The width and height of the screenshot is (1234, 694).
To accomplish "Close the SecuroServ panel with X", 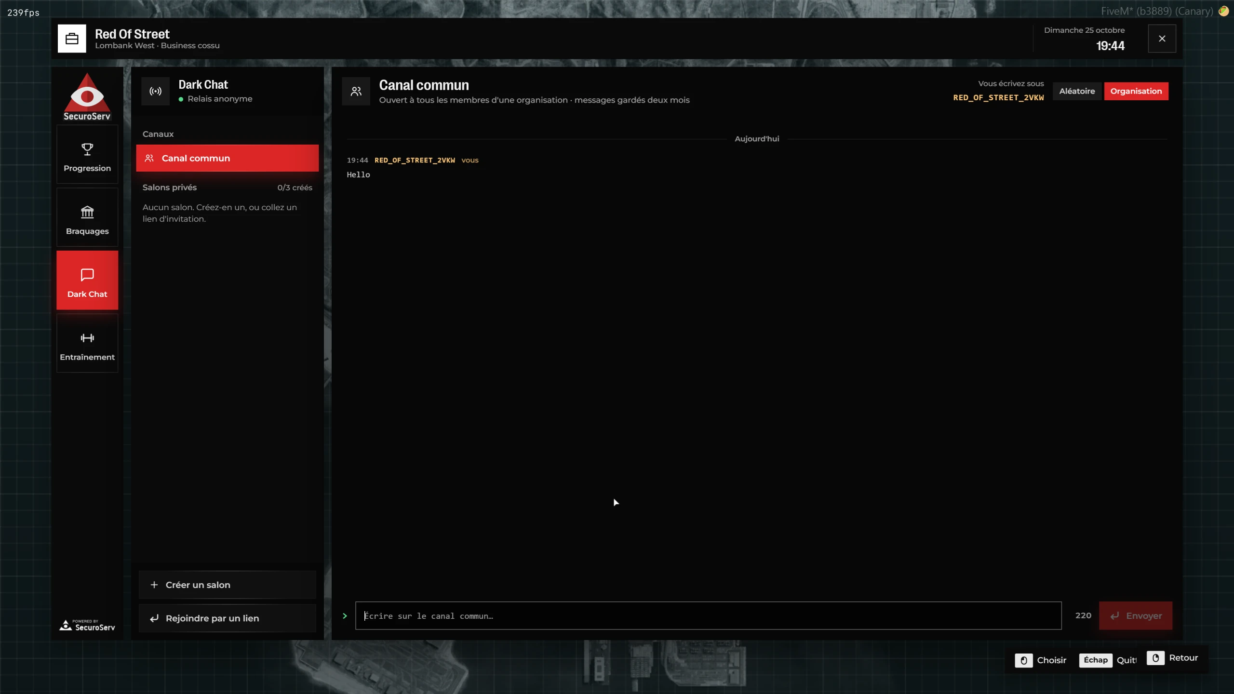I will coord(1162,39).
